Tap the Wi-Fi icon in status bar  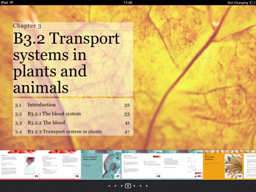point(12,3)
